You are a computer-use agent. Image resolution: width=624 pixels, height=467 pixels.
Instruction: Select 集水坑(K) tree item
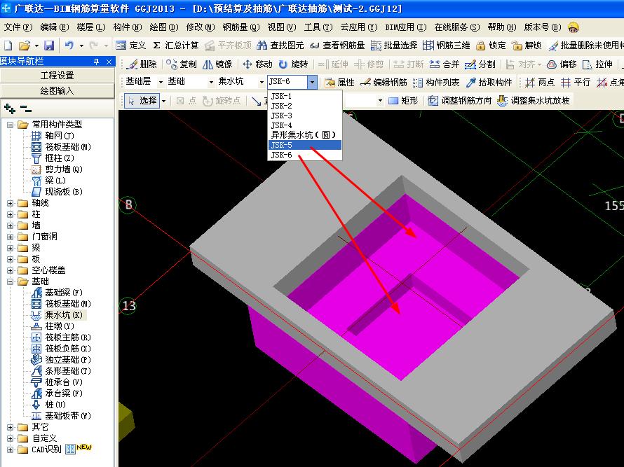[64, 315]
